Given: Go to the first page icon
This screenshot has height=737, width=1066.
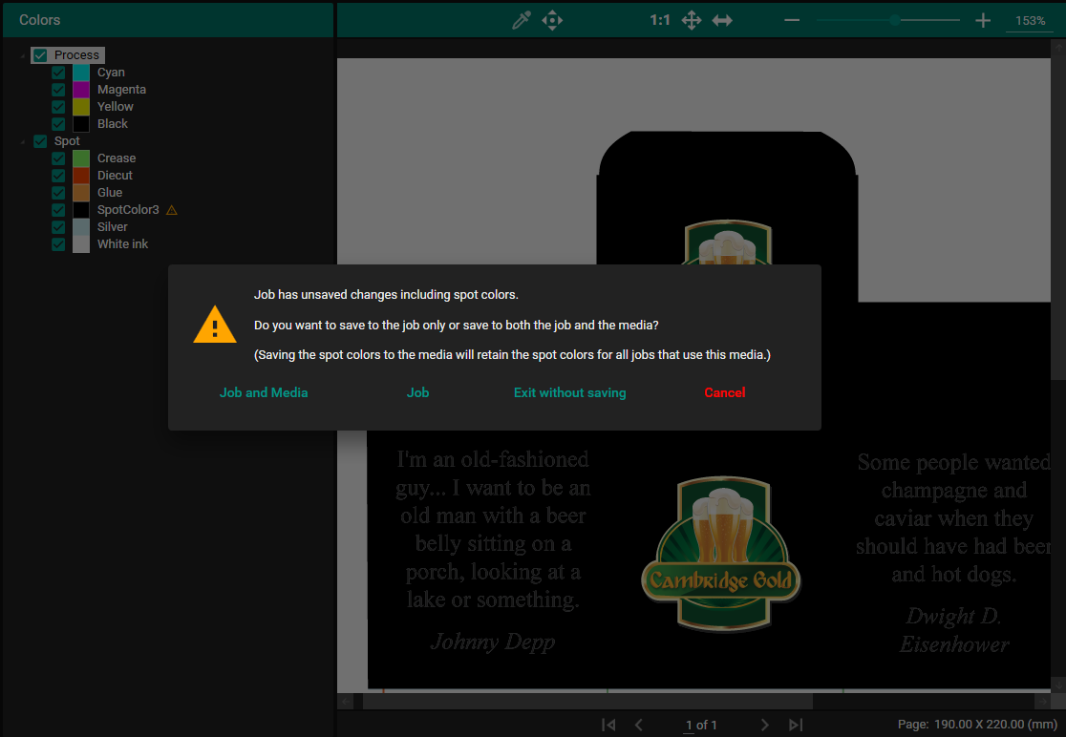Looking at the screenshot, I should pyautogui.click(x=608, y=725).
